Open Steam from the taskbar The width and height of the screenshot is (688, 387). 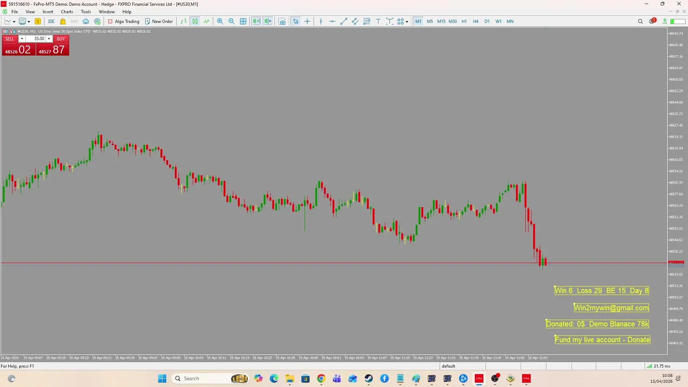pos(368,378)
